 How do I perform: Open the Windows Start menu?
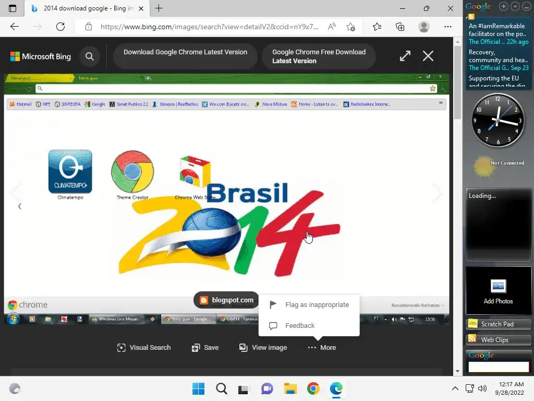click(x=198, y=388)
